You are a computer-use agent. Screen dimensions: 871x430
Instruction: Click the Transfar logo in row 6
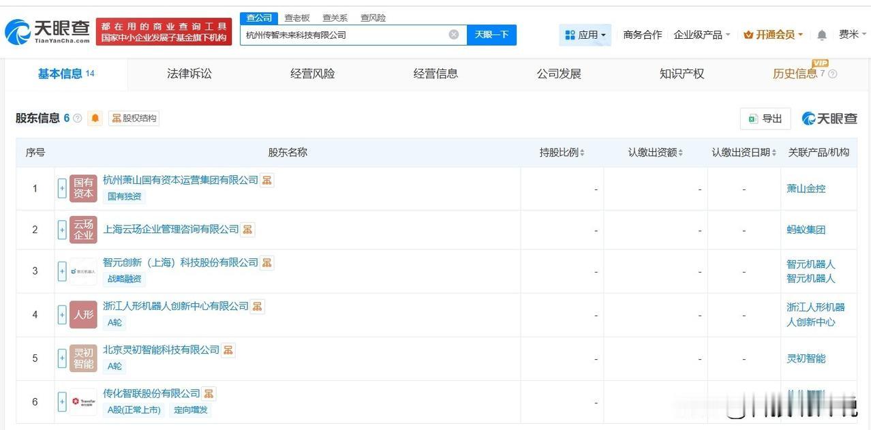coord(84,402)
